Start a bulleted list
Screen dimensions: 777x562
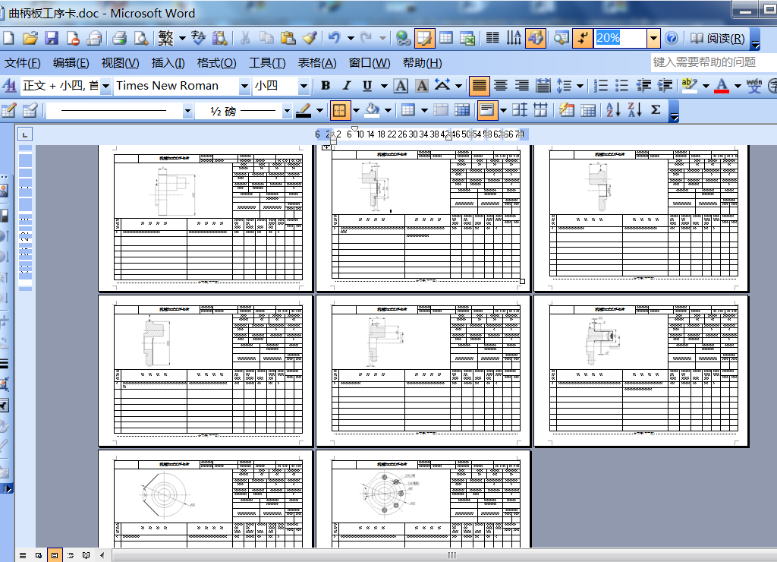[x=622, y=86]
